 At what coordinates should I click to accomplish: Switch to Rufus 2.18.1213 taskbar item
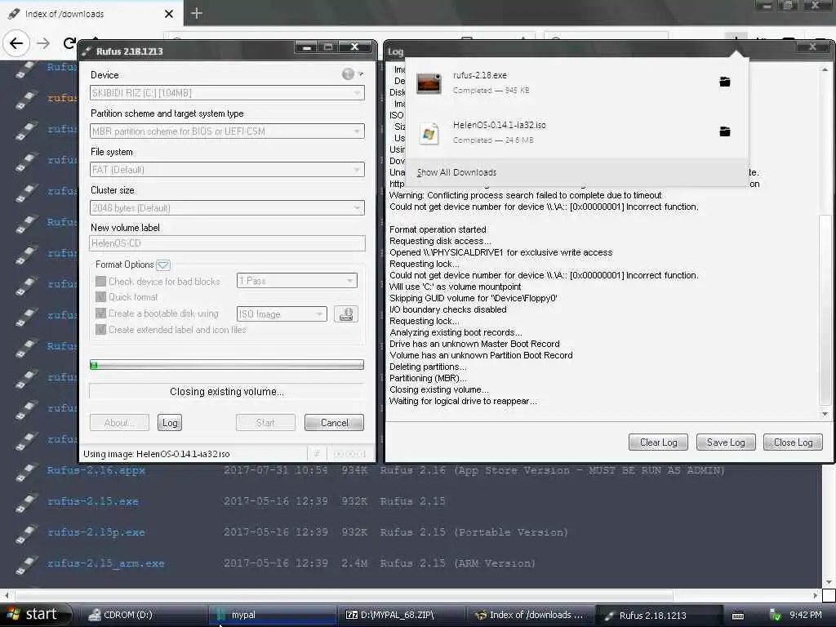point(660,616)
